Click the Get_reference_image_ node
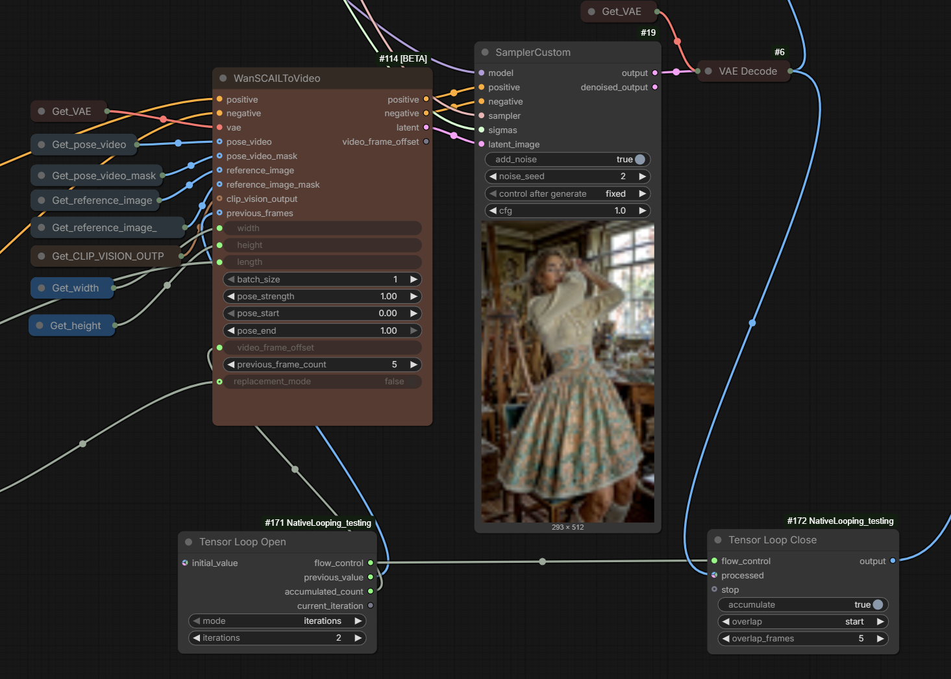The height and width of the screenshot is (679, 951). (108, 228)
